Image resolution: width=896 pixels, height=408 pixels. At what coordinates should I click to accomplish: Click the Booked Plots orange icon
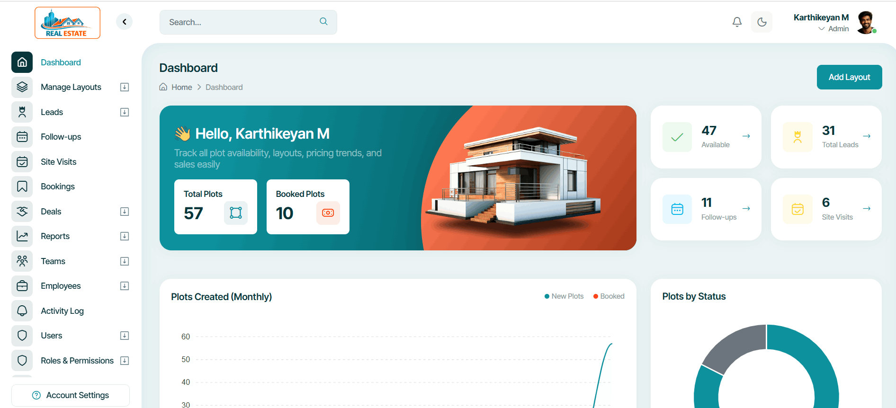328,213
